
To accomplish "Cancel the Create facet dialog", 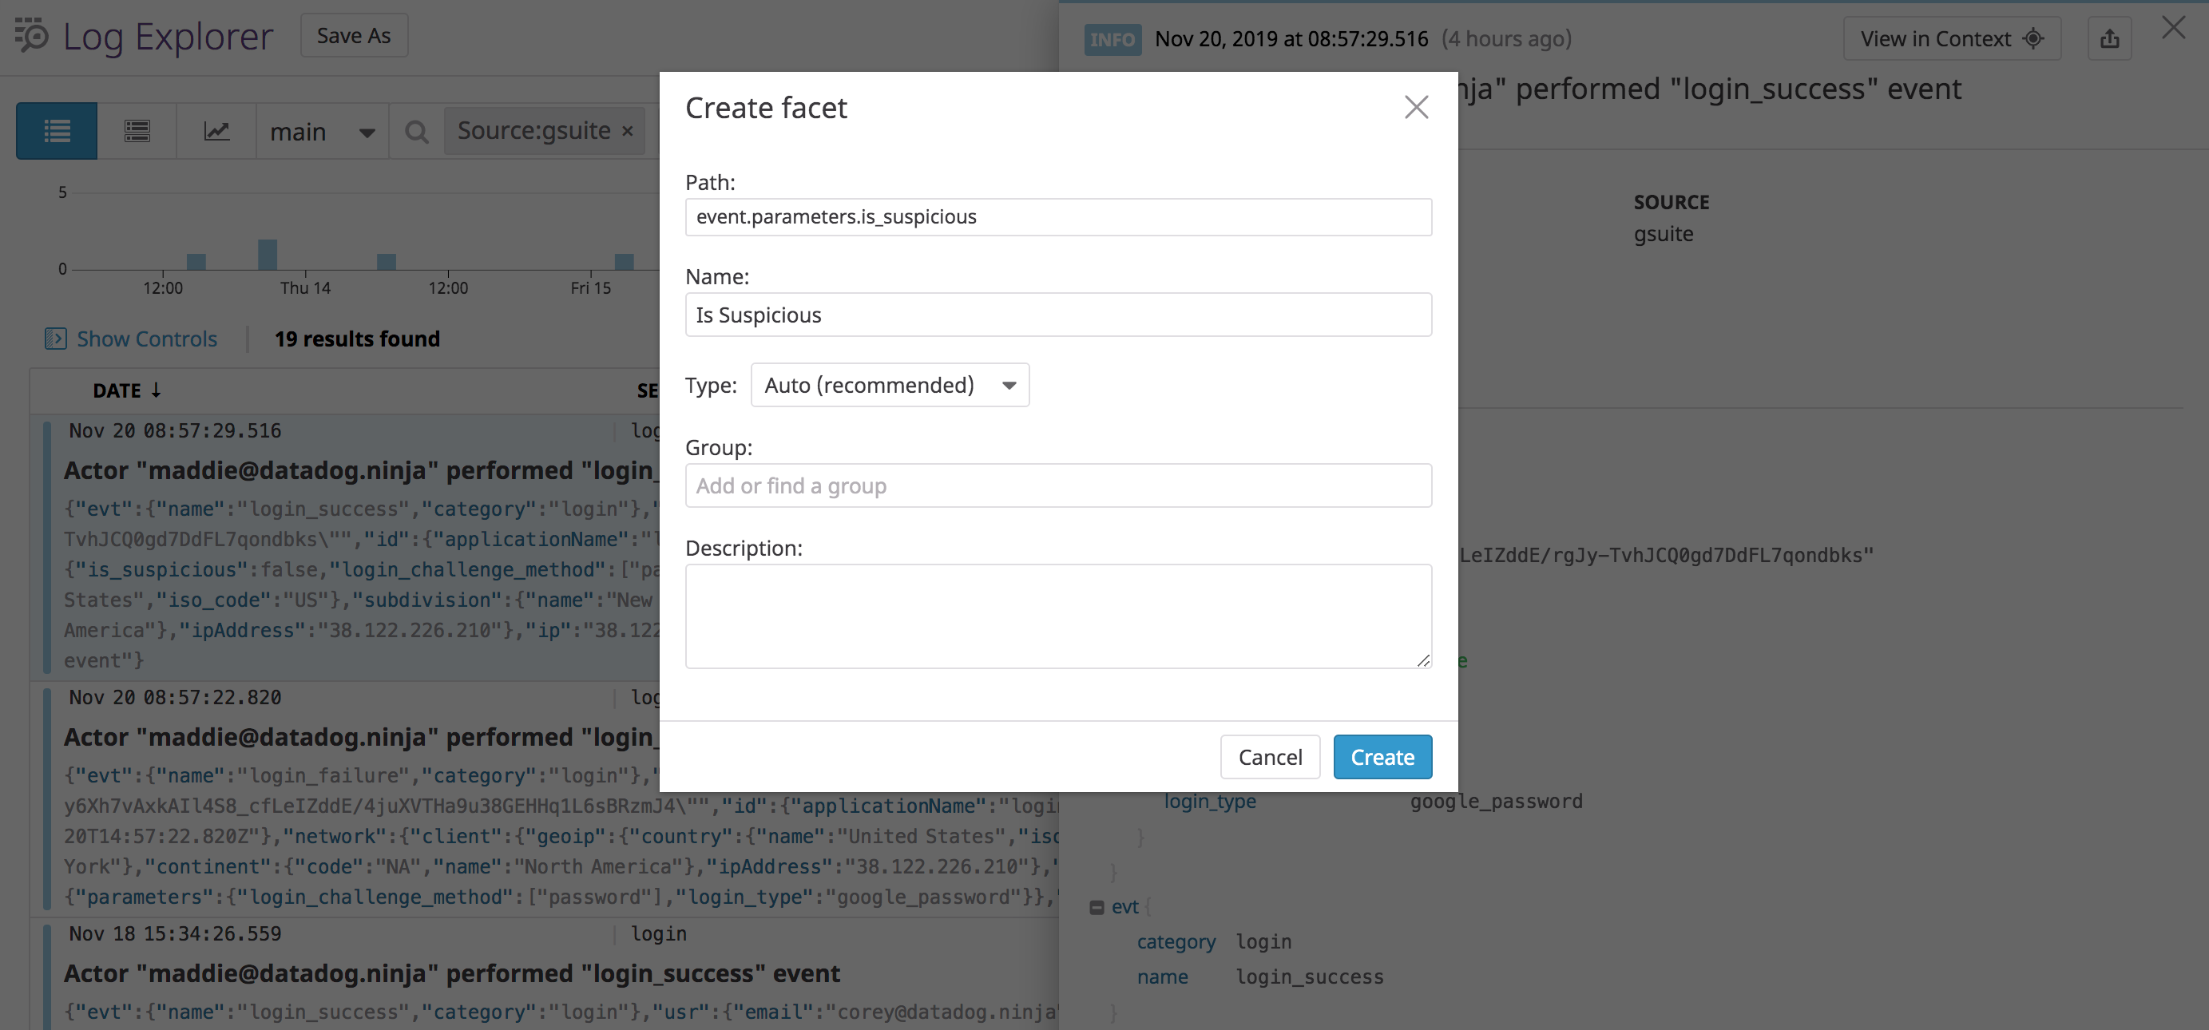I will click(1270, 756).
